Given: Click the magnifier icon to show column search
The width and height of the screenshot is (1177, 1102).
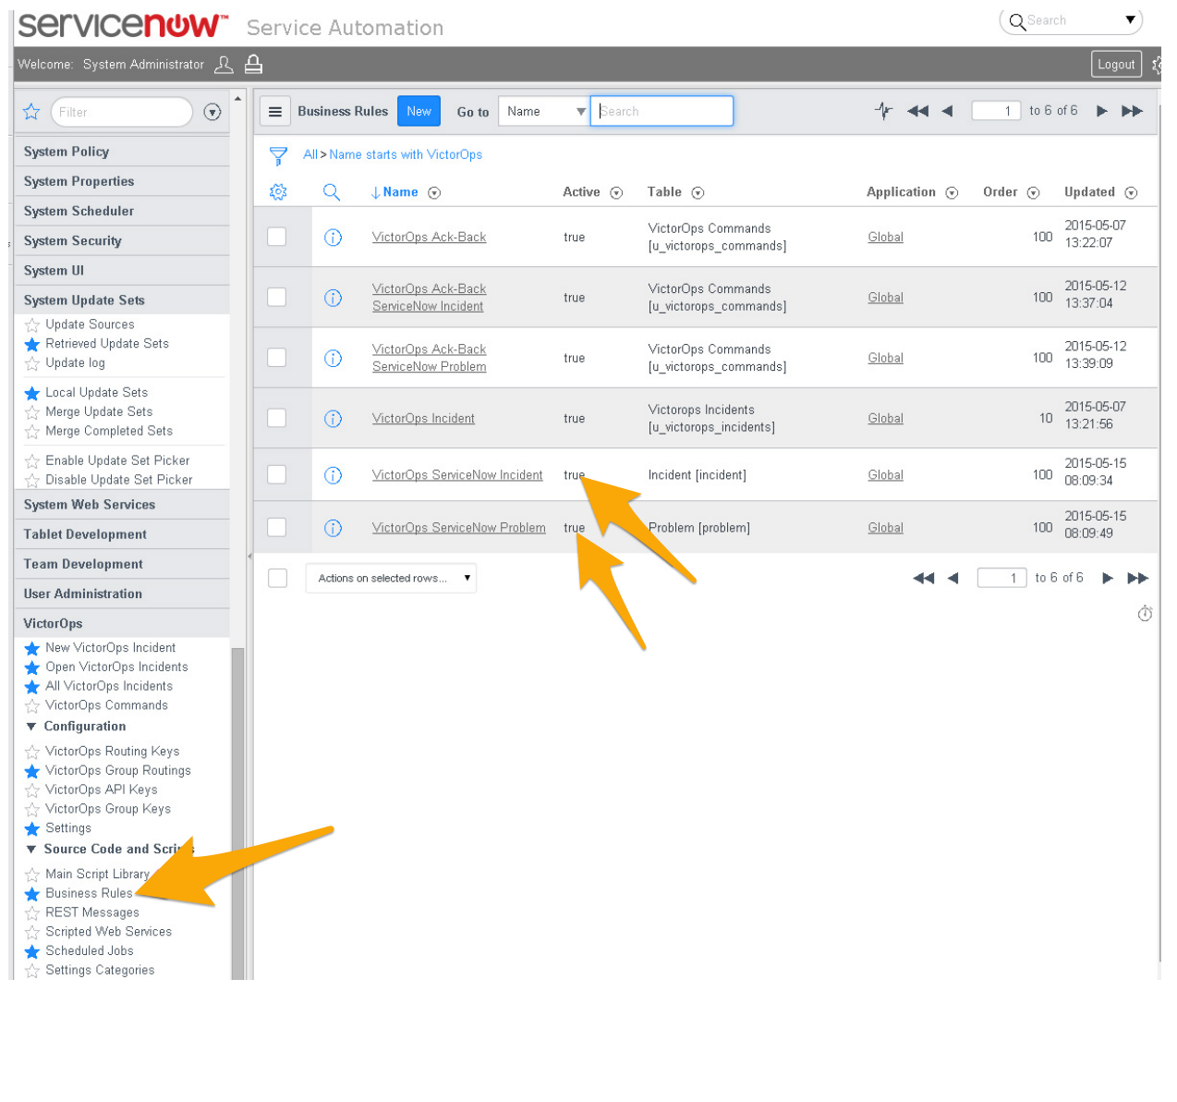Looking at the screenshot, I should pyautogui.click(x=333, y=191).
